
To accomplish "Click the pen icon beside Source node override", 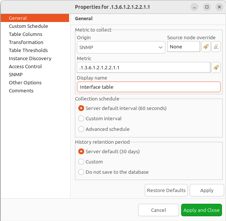I will pos(206,47).
